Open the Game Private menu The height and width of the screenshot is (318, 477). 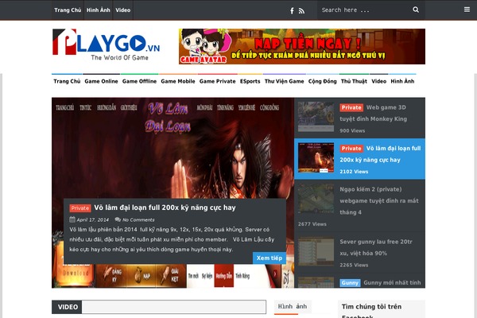click(218, 81)
